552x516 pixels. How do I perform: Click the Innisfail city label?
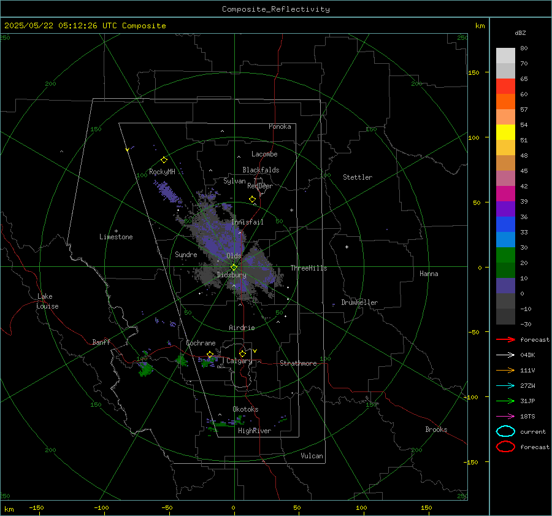248,222
